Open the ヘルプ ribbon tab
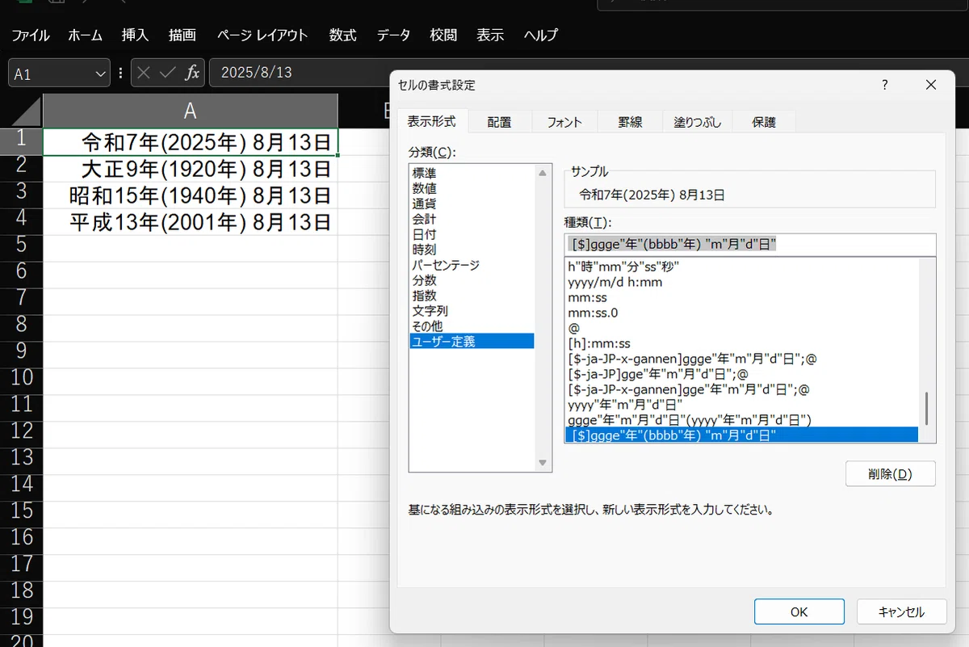This screenshot has height=647, width=969. tap(540, 36)
